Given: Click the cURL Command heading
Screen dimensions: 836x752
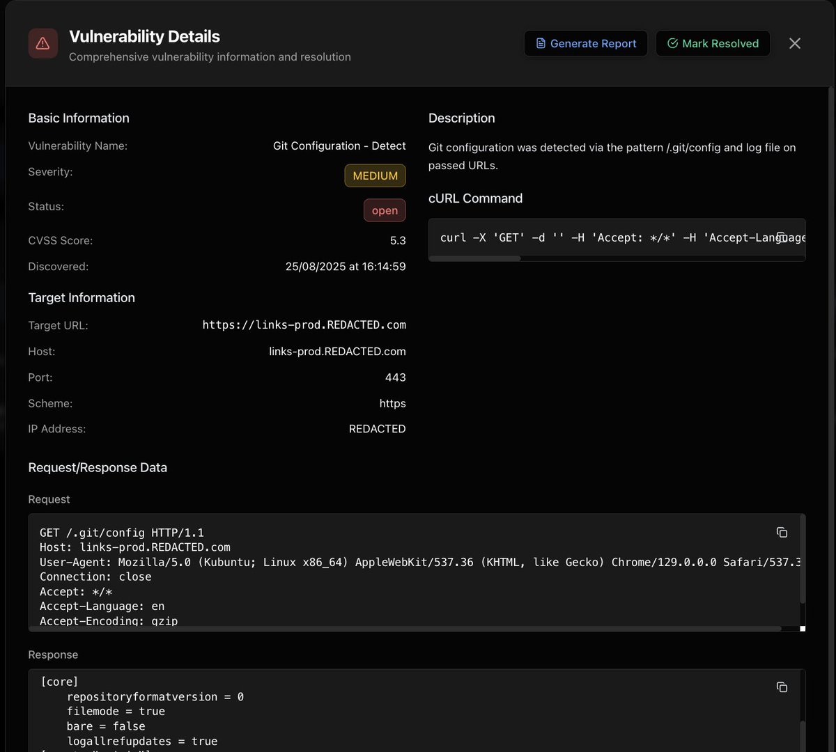Looking at the screenshot, I should 475,198.
